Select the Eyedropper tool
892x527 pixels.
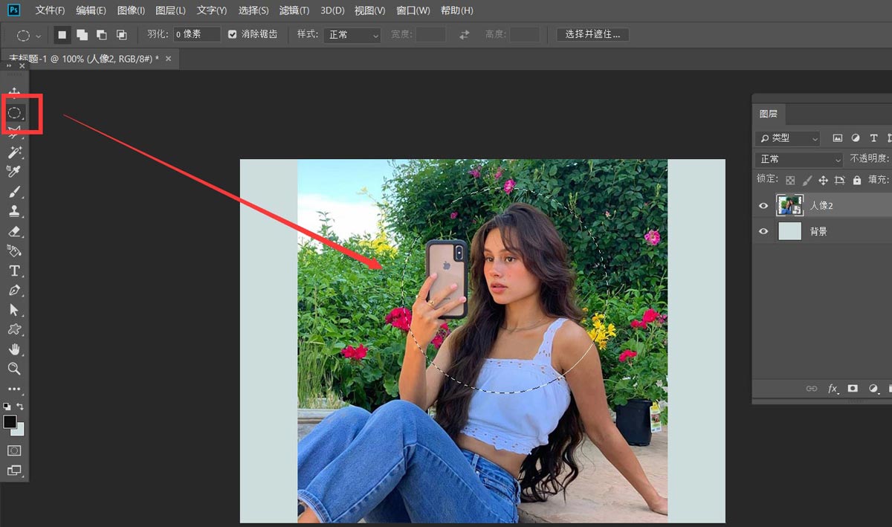[x=14, y=172]
